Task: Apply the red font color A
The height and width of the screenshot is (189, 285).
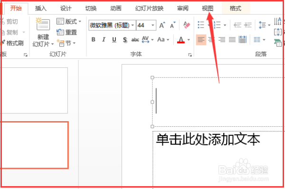Action: (181, 39)
